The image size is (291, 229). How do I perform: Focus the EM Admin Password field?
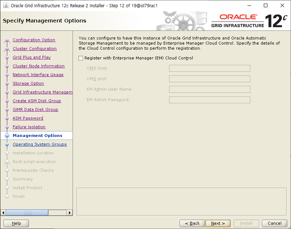pos(209,100)
